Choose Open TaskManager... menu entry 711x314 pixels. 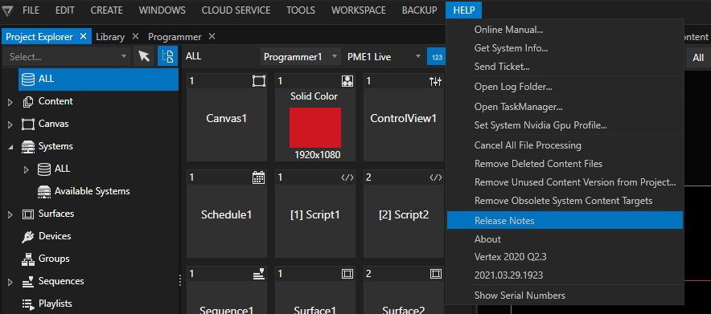point(565,107)
